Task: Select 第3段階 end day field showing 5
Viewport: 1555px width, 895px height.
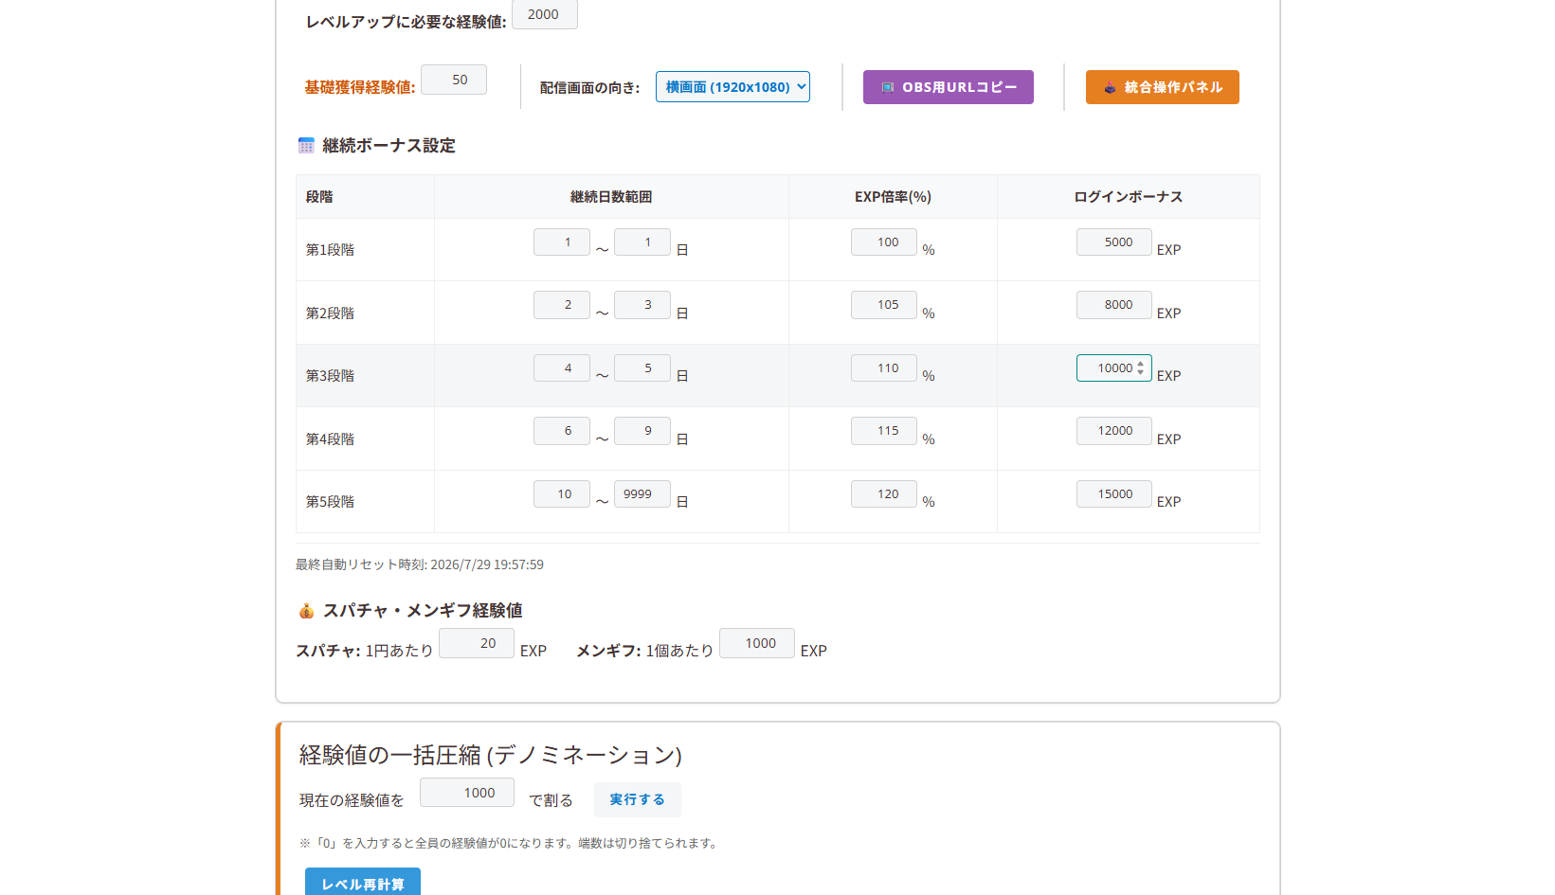Action: click(642, 367)
